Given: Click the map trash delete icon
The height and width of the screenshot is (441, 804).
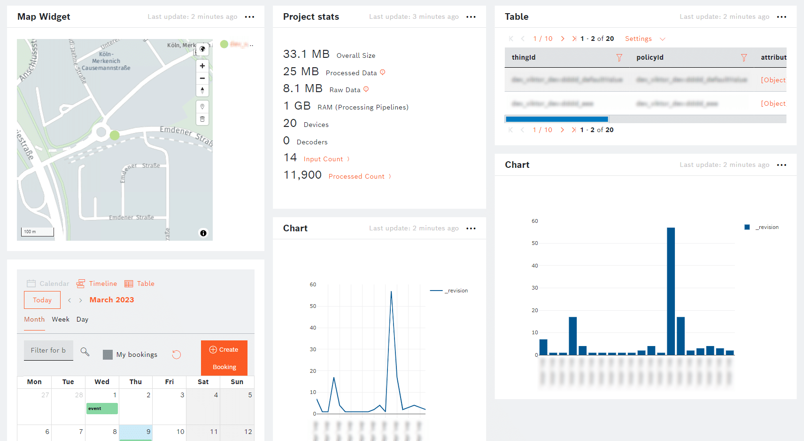Looking at the screenshot, I should [x=202, y=119].
